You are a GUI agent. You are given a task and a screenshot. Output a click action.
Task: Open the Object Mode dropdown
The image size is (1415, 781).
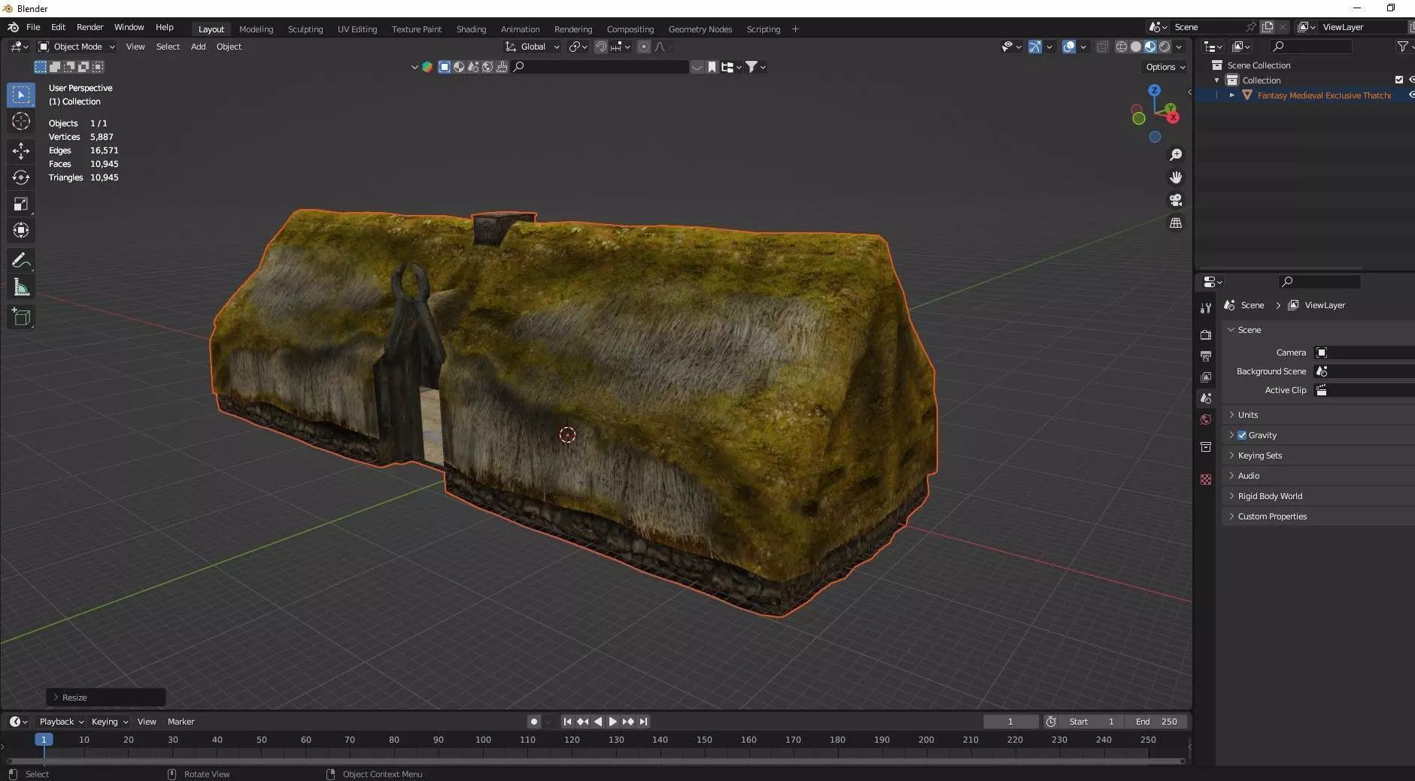tap(77, 47)
